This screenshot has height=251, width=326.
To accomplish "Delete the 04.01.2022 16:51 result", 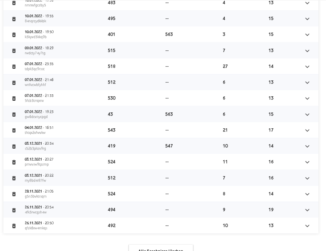I will (x=14, y=130).
